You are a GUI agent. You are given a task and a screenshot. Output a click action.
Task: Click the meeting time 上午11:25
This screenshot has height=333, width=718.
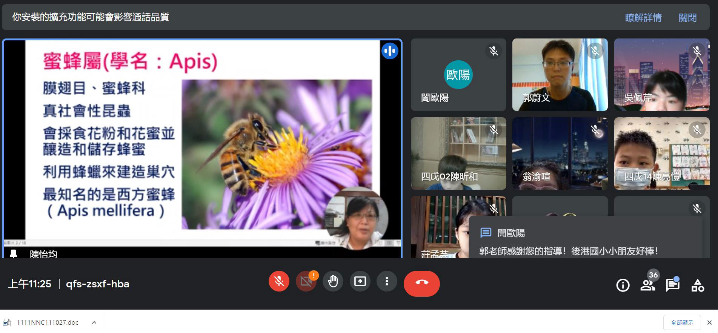(29, 284)
